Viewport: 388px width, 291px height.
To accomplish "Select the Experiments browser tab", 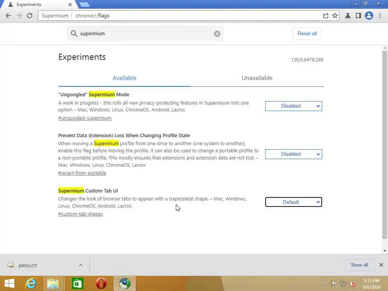I will tap(39, 5).
